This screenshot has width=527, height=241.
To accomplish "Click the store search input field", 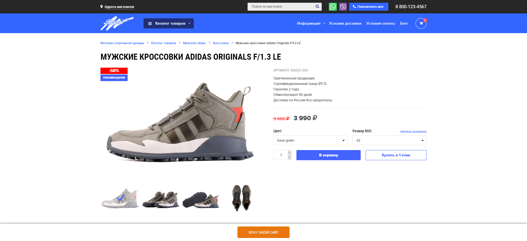I will point(281,7).
